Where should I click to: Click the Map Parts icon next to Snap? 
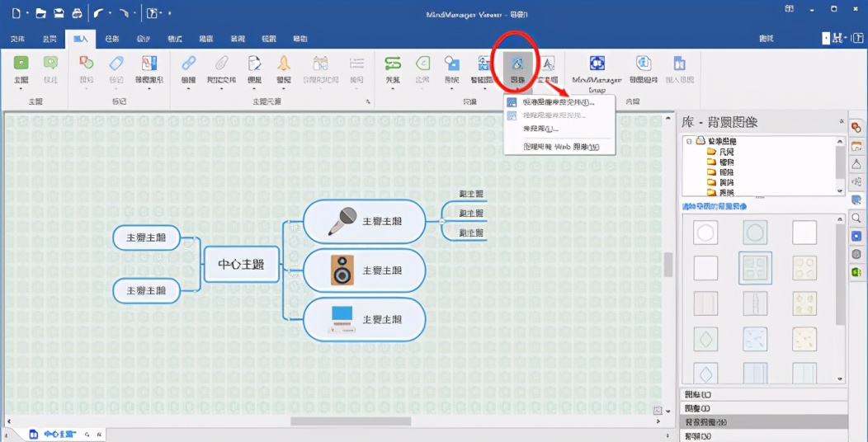(644, 63)
